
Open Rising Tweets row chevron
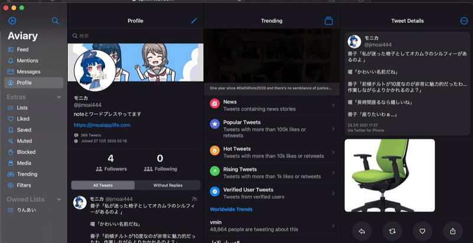(333, 173)
